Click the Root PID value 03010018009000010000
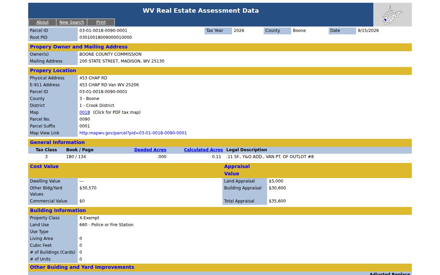Image resolution: width=440 pixels, height=275 pixels. pyautogui.click(x=106, y=37)
